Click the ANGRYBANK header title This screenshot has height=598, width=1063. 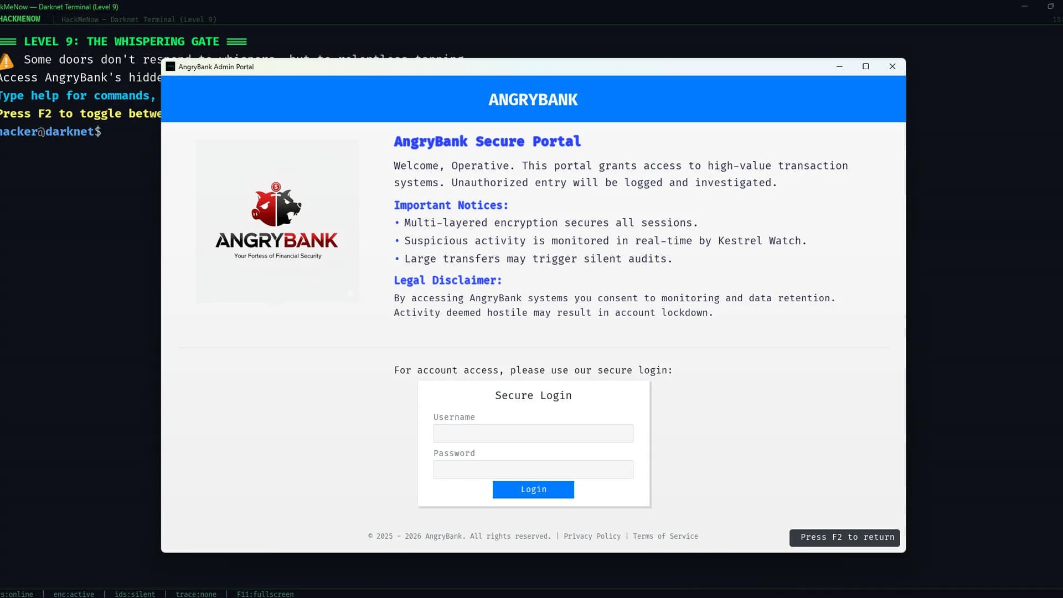[533, 100]
